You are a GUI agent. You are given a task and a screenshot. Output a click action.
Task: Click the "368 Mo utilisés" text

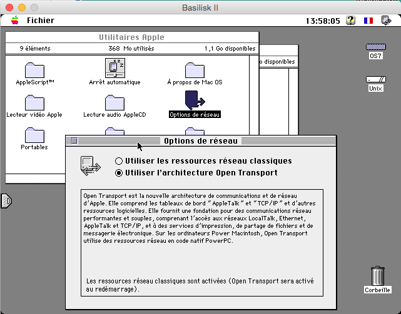(131, 49)
